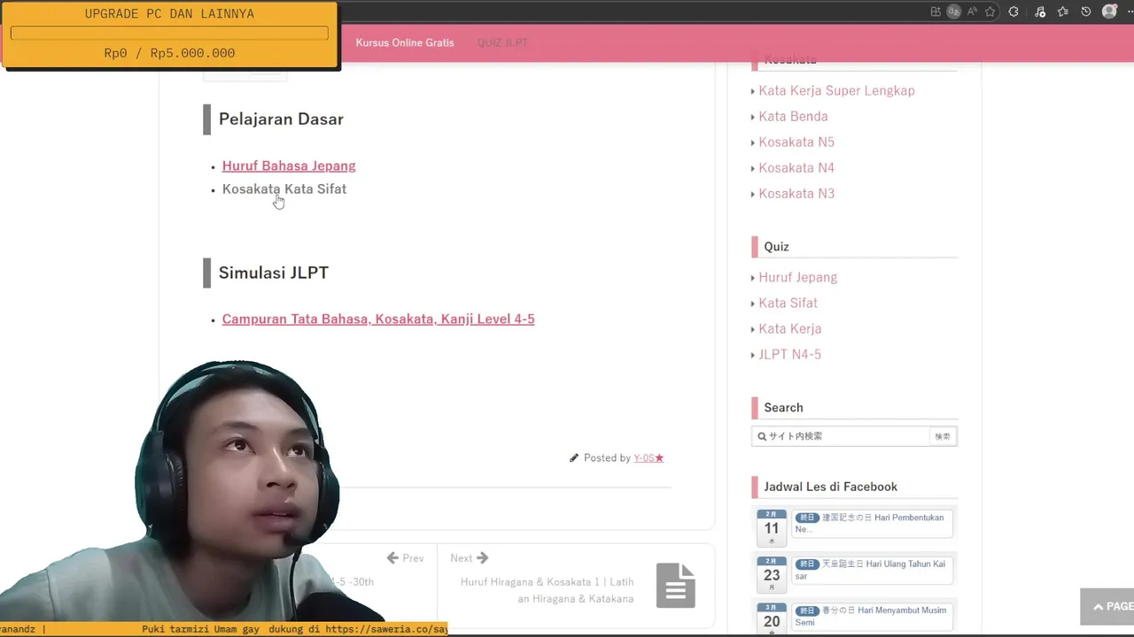Open JLPT N4-5 quiz link

pyautogui.click(x=789, y=354)
